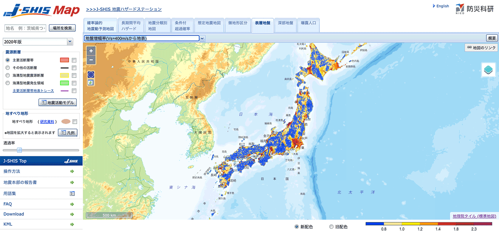
Task: Click the 地図のリンク map link icon
Action: 480,47
